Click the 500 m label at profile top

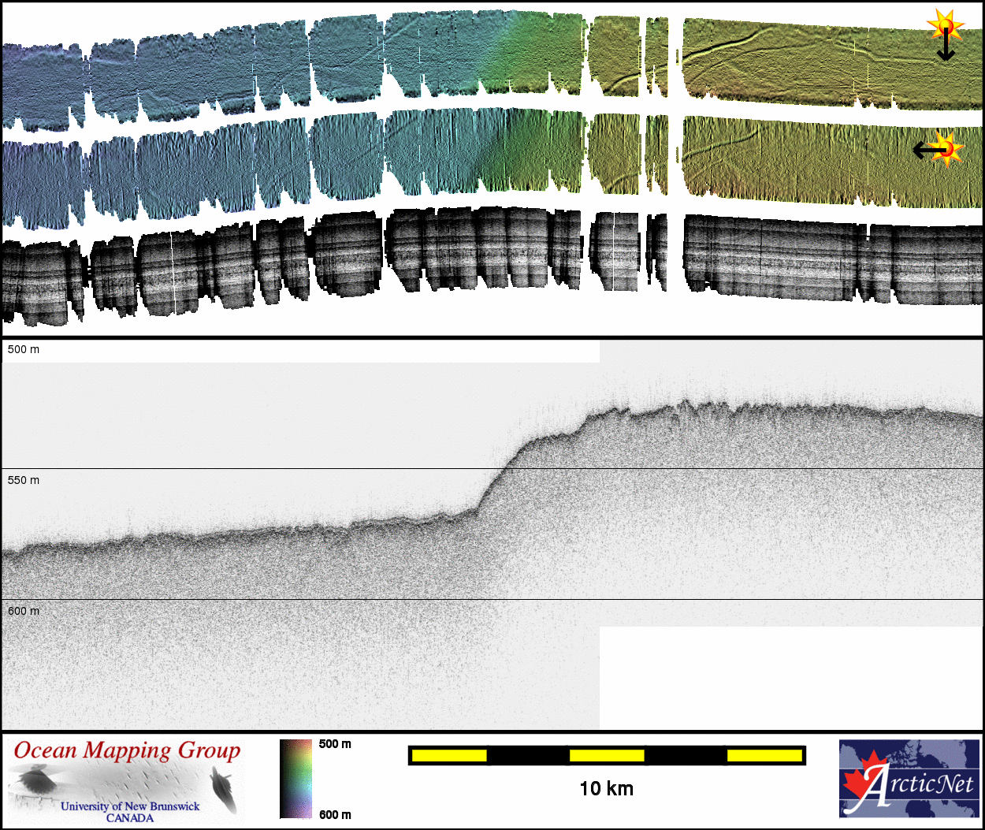point(24,349)
